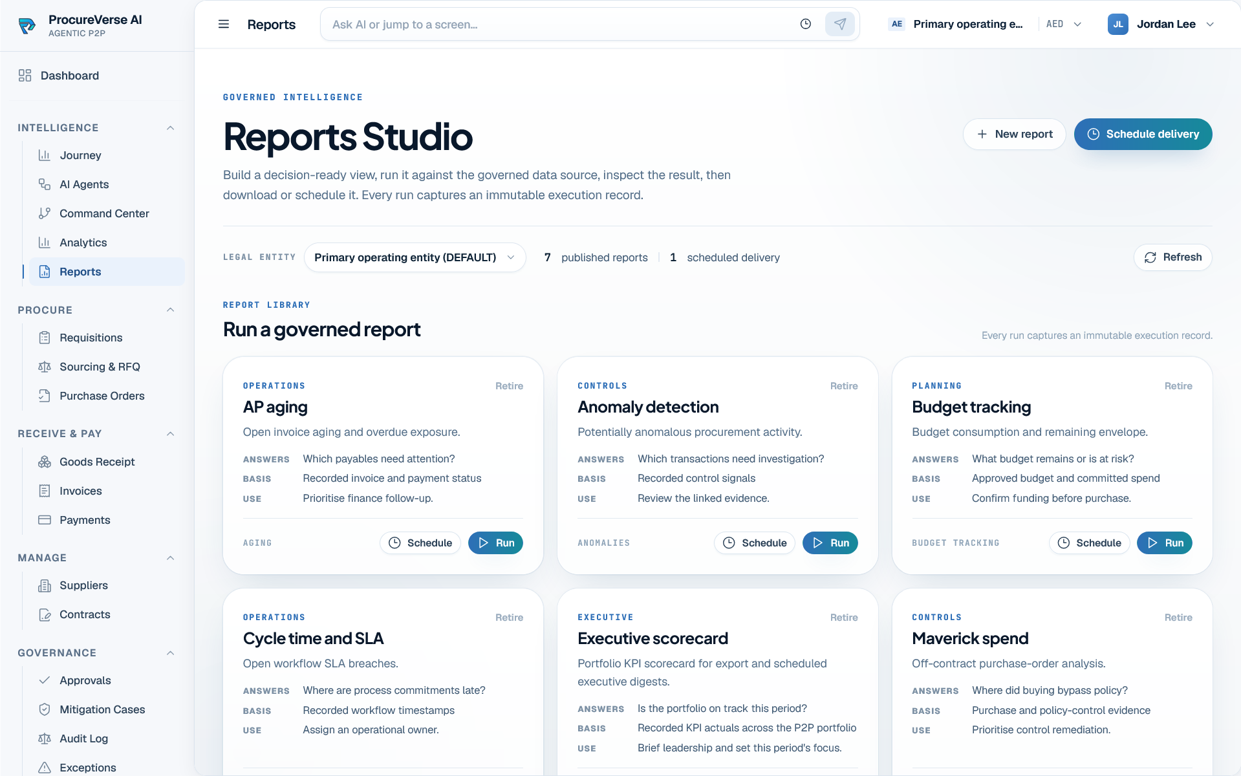
Task: Open the Jordan Lee account menu chevron
Action: click(1210, 25)
